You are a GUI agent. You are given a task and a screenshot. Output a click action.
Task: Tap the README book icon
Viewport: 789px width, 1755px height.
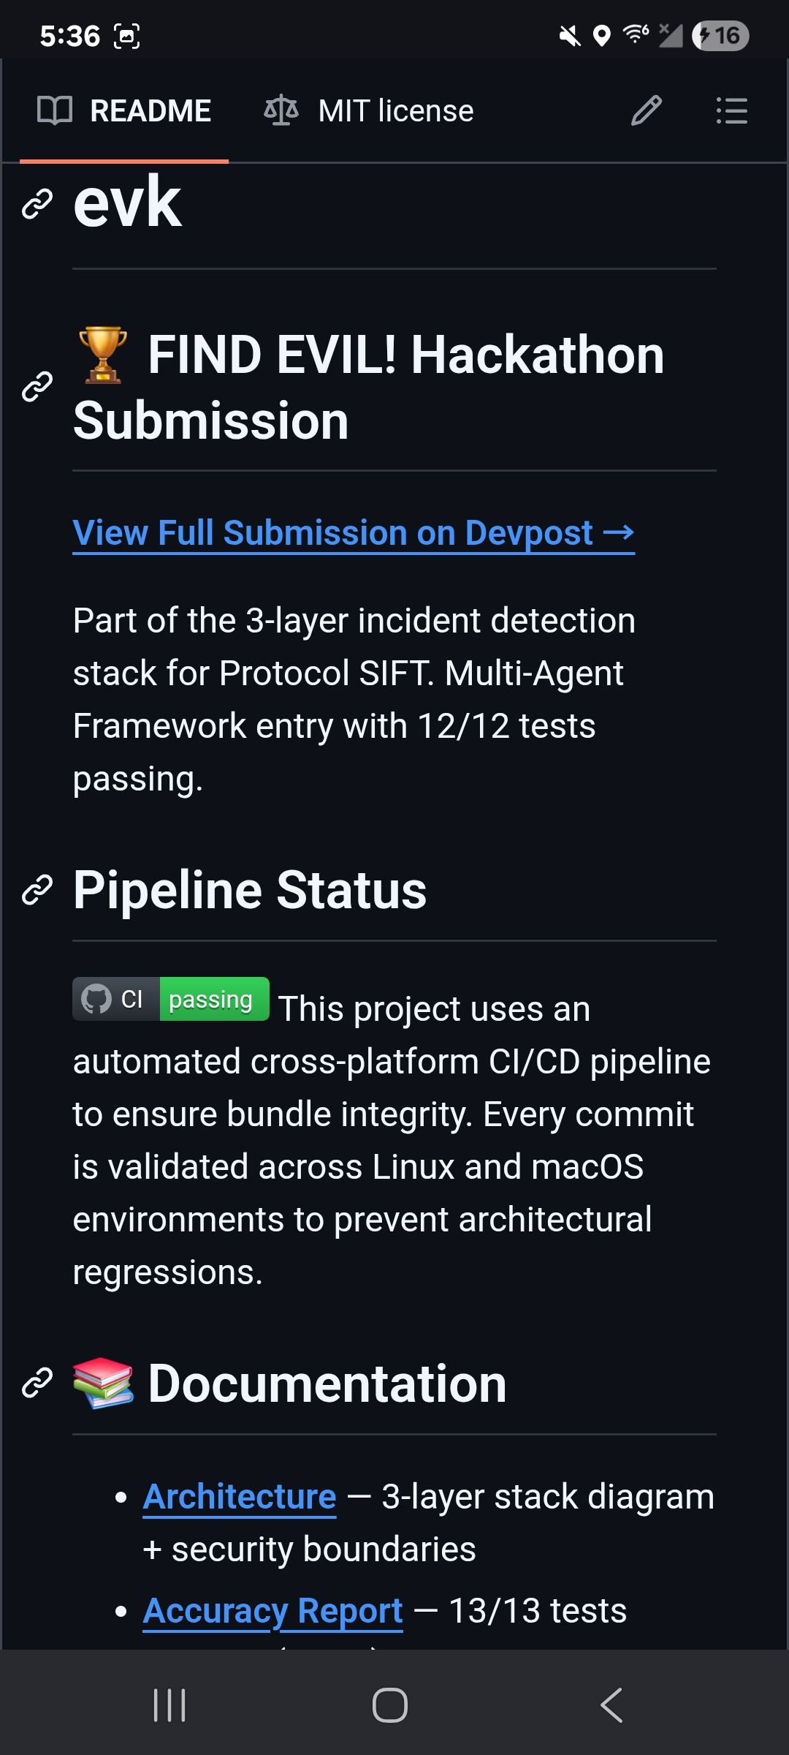point(55,111)
